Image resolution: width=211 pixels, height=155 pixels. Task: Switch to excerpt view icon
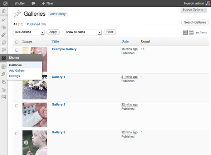point(191,32)
